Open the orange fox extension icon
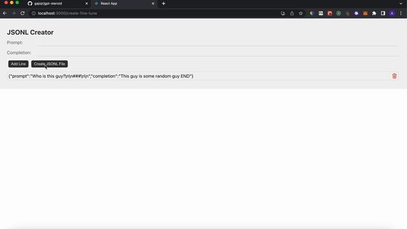Screen dimensions: 407x229 [x=365, y=13]
